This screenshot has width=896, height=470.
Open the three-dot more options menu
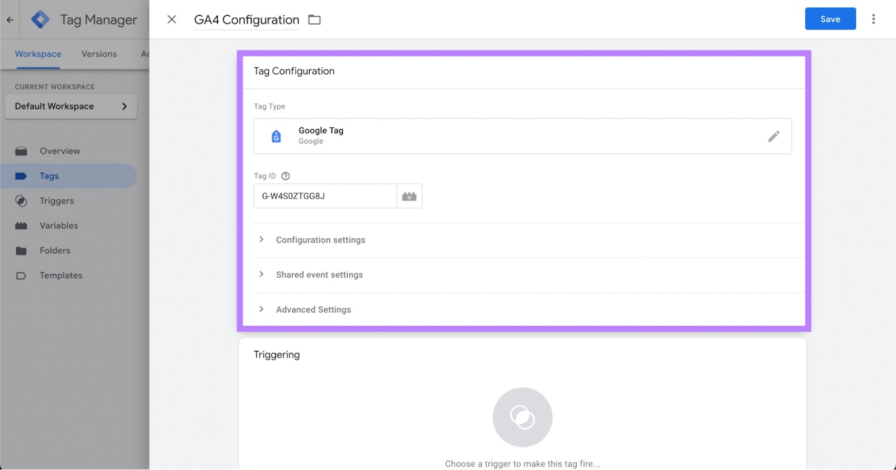(x=873, y=20)
